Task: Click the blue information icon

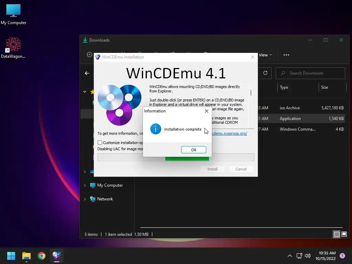Action: click(x=156, y=129)
